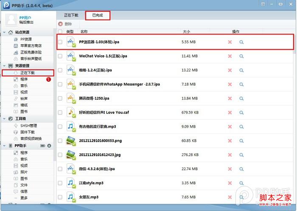Check the box for PP浏览器-1.03 ipa
Viewport: 297px width, 211px height.
(x=60, y=42)
